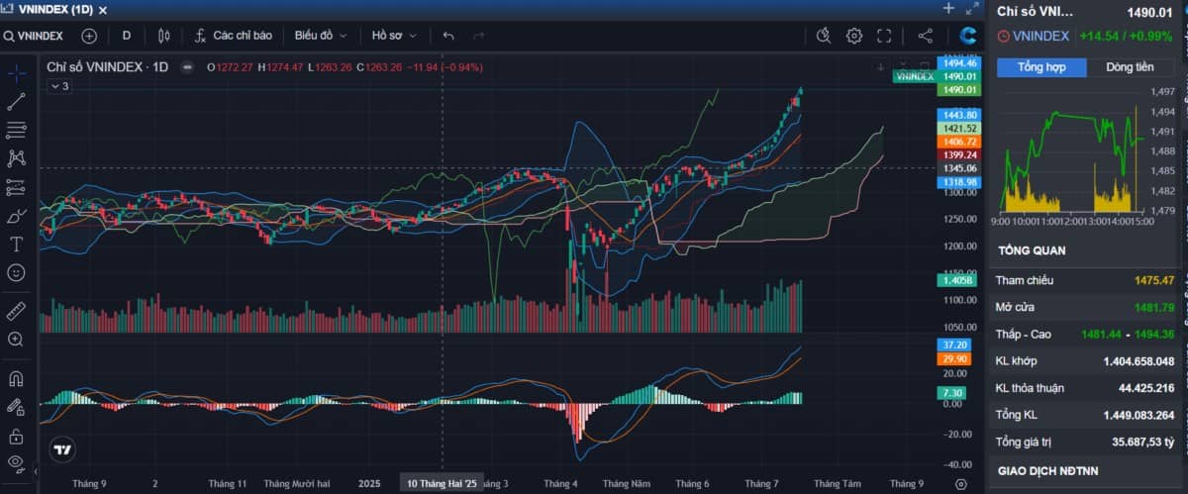Image resolution: width=1188 pixels, height=494 pixels.
Task: Pick the ruler measure tool
Action: (x=16, y=311)
